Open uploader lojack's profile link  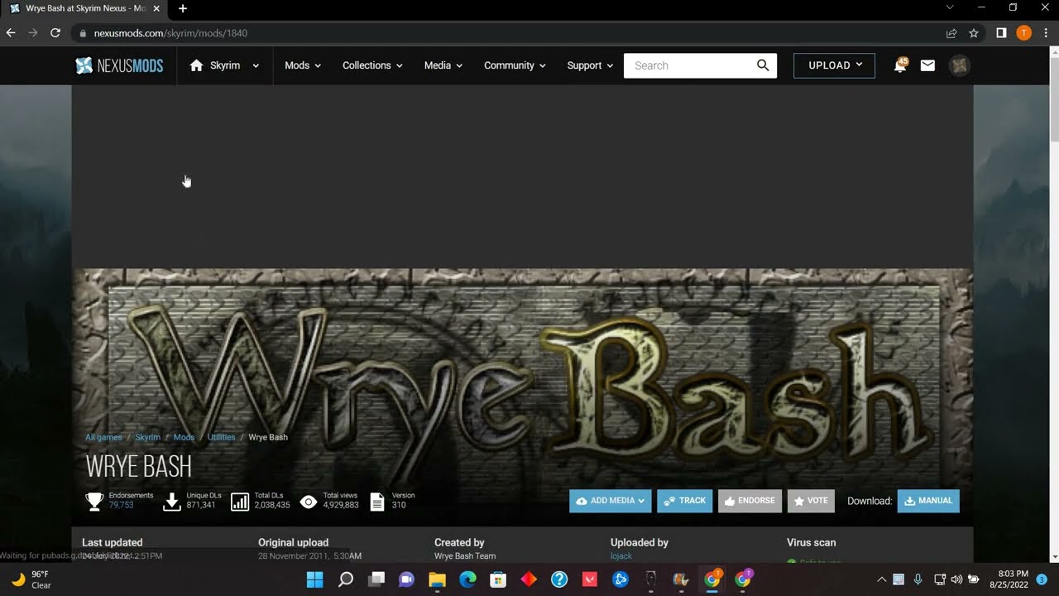621,556
